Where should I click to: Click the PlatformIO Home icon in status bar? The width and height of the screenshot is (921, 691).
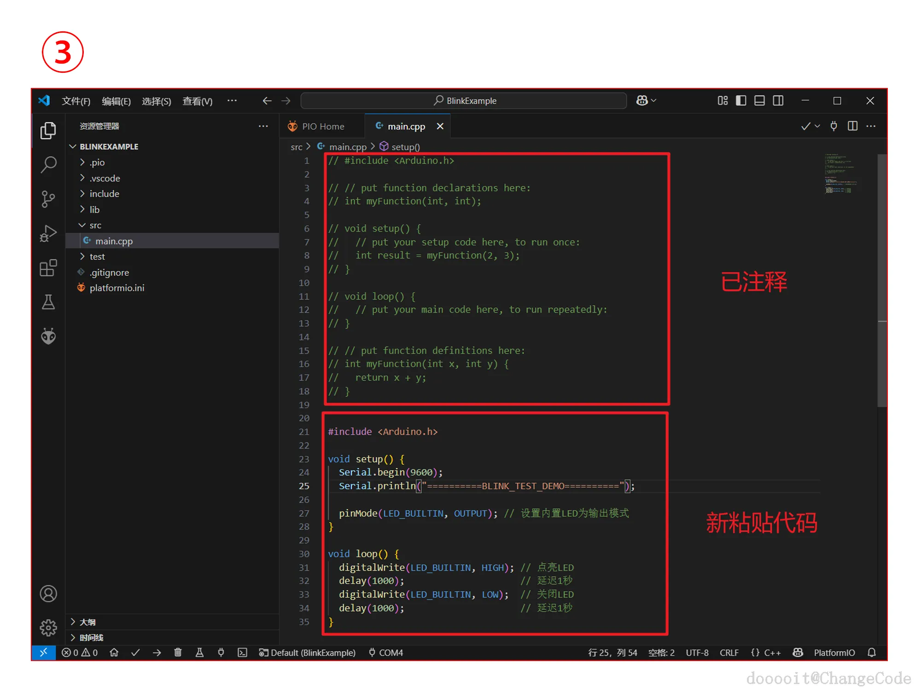point(114,653)
